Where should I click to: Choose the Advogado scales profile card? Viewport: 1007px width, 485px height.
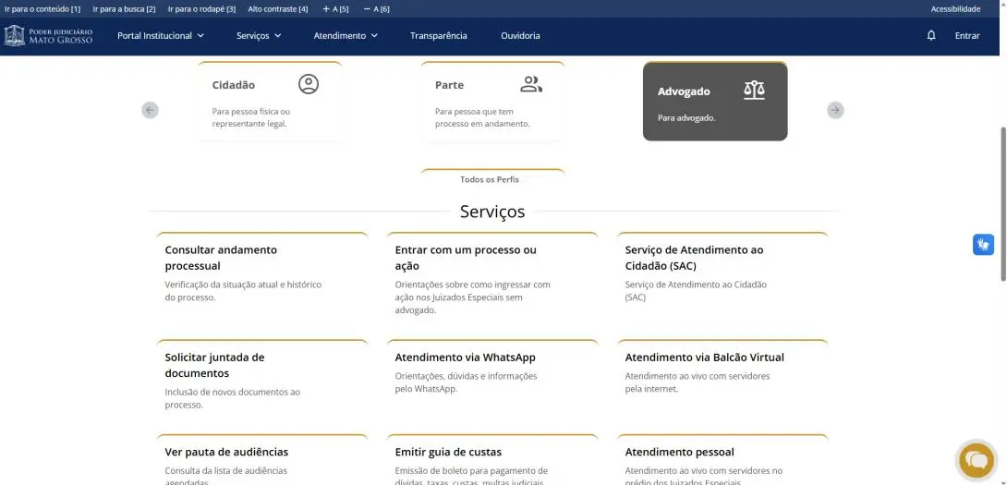pyautogui.click(x=714, y=102)
